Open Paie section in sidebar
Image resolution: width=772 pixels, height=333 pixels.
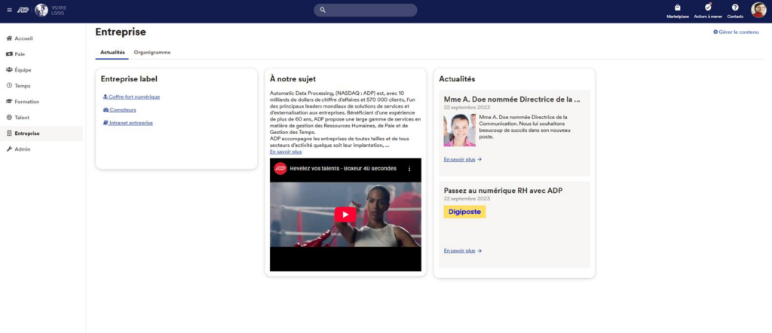(20, 54)
